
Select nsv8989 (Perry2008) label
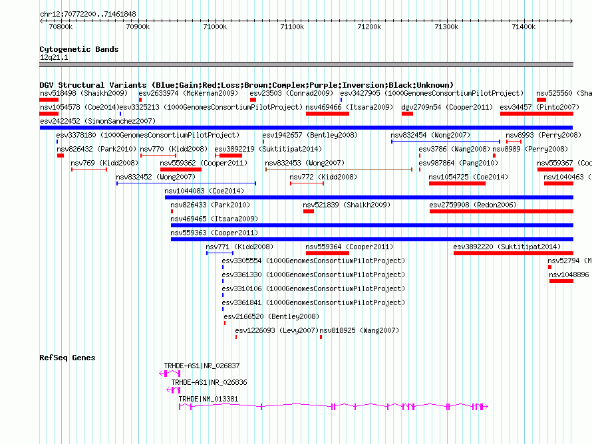click(531, 149)
